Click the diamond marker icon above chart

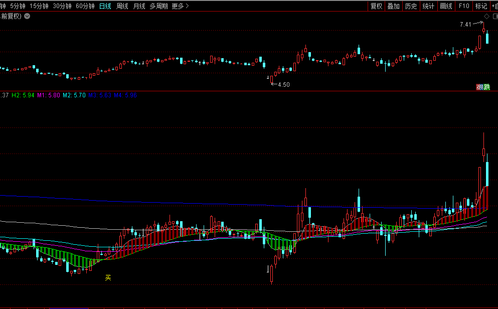coord(486,17)
